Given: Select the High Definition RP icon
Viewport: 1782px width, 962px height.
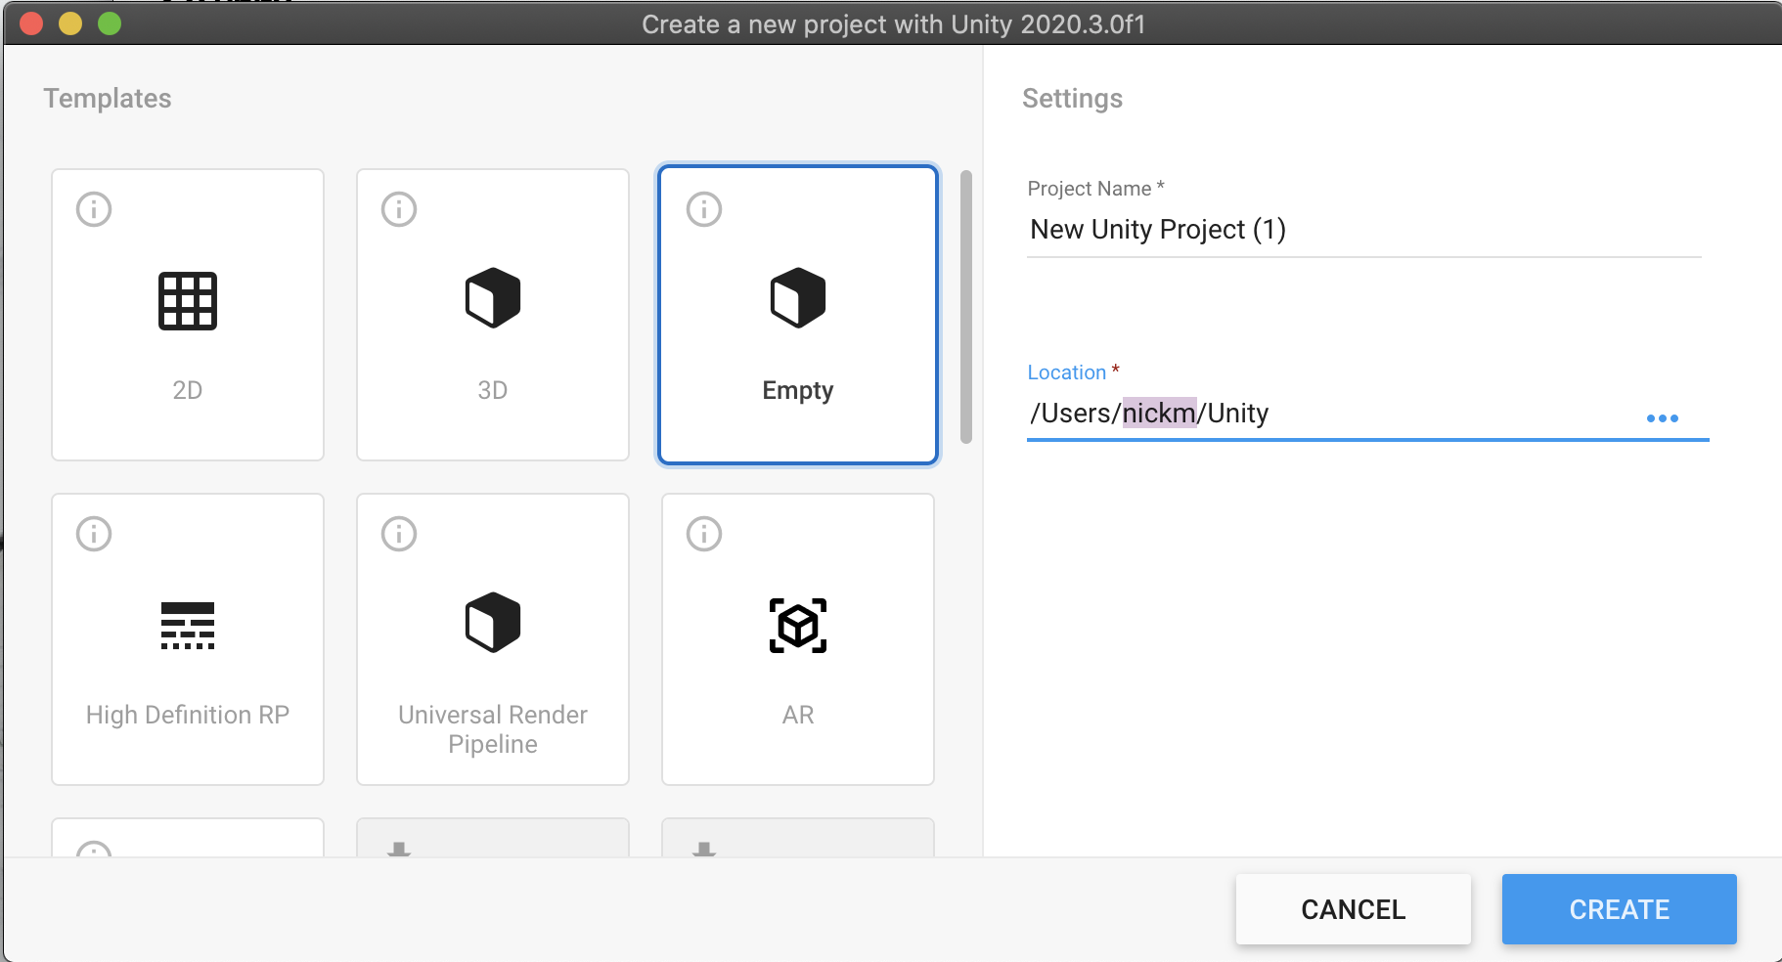Looking at the screenshot, I should [x=188, y=626].
